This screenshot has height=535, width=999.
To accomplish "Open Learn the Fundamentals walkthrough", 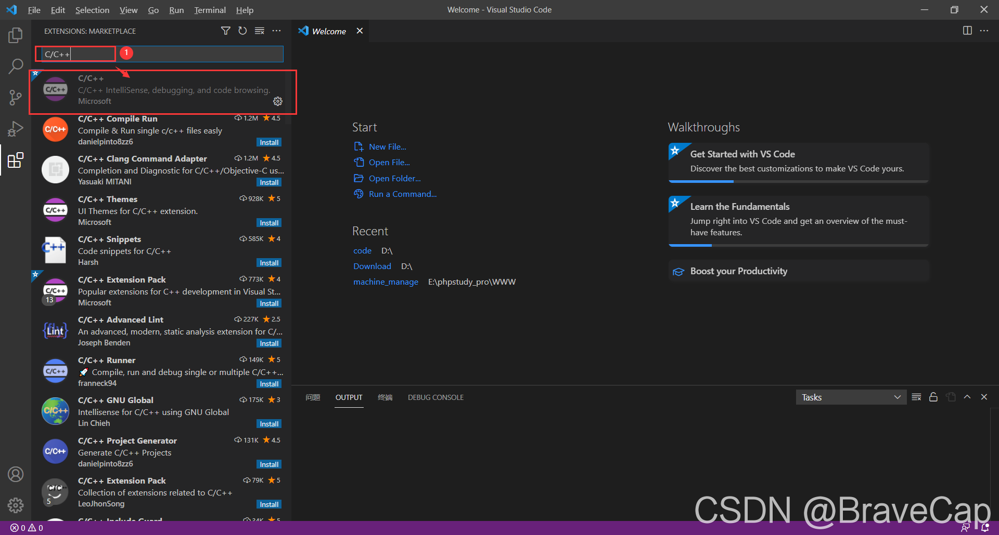I will pos(798,221).
